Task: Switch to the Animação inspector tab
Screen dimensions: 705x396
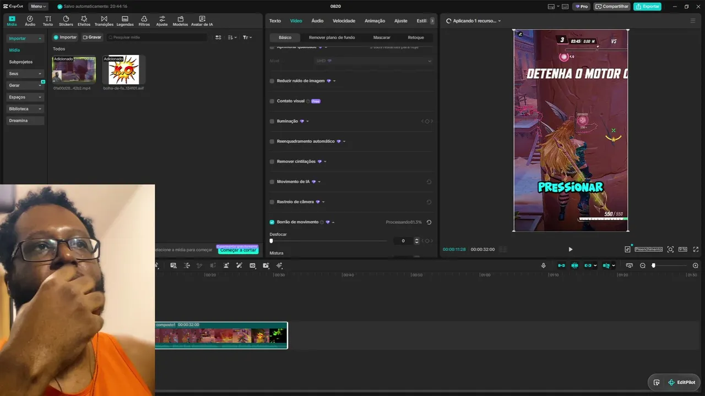Action: pos(375,21)
